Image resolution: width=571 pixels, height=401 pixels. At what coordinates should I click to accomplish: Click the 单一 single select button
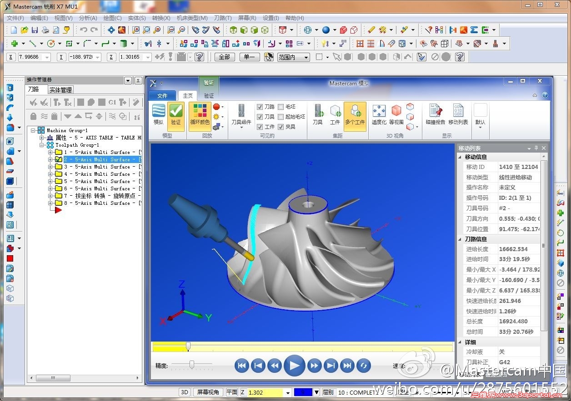[249, 57]
